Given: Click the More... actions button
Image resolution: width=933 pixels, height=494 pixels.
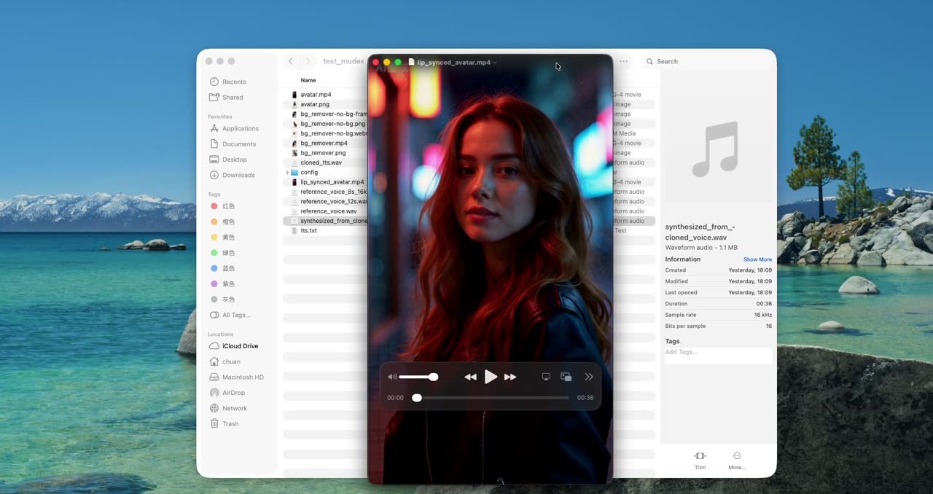Looking at the screenshot, I should click(x=737, y=460).
